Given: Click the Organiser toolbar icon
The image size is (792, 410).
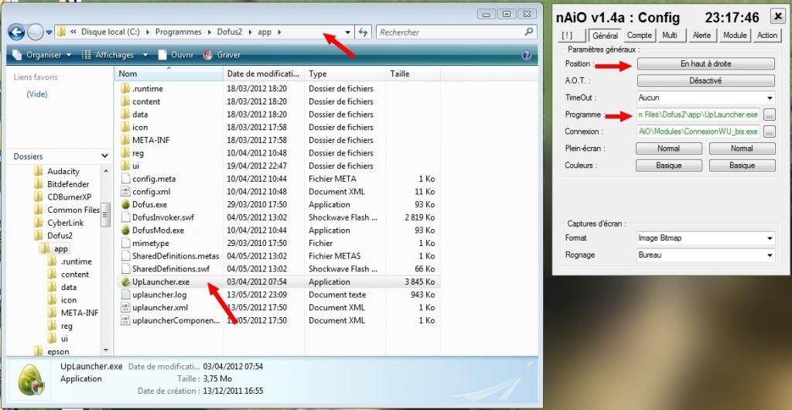Looking at the screenshot, I should [17, 54].
